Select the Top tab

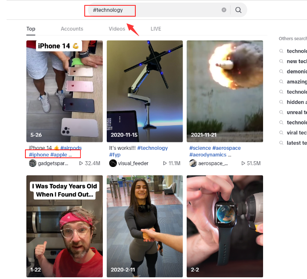[x=31, y=29]
